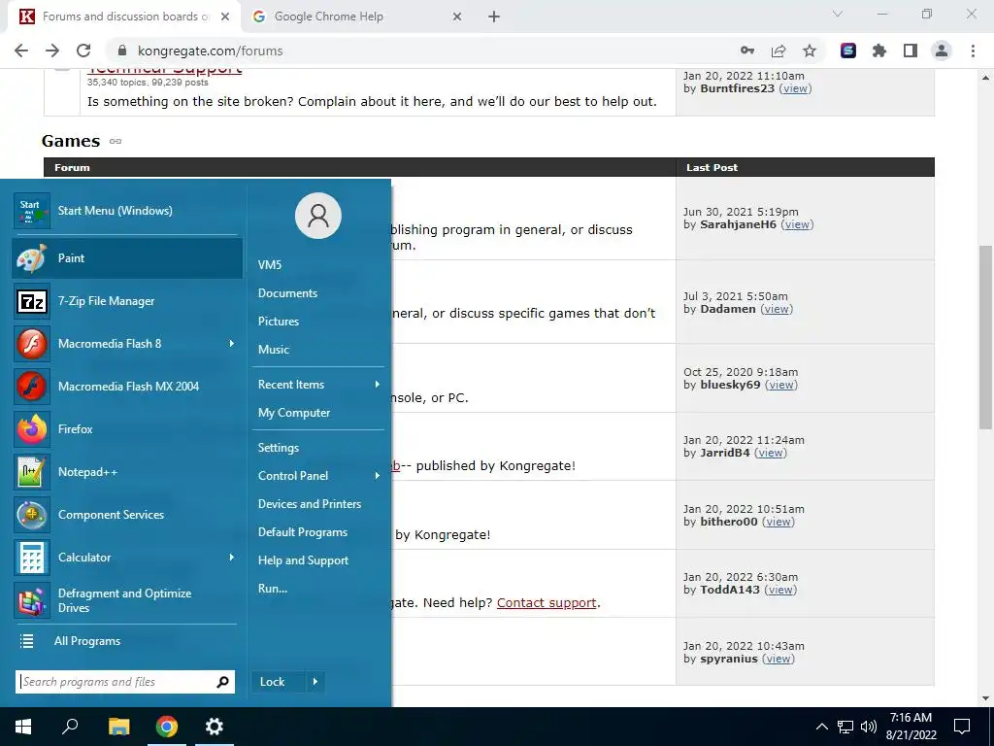The width and height of the screenshot is (994, 746).
Task: Click the search magnifier in Start menu
Action: click(x=222, y=682)
